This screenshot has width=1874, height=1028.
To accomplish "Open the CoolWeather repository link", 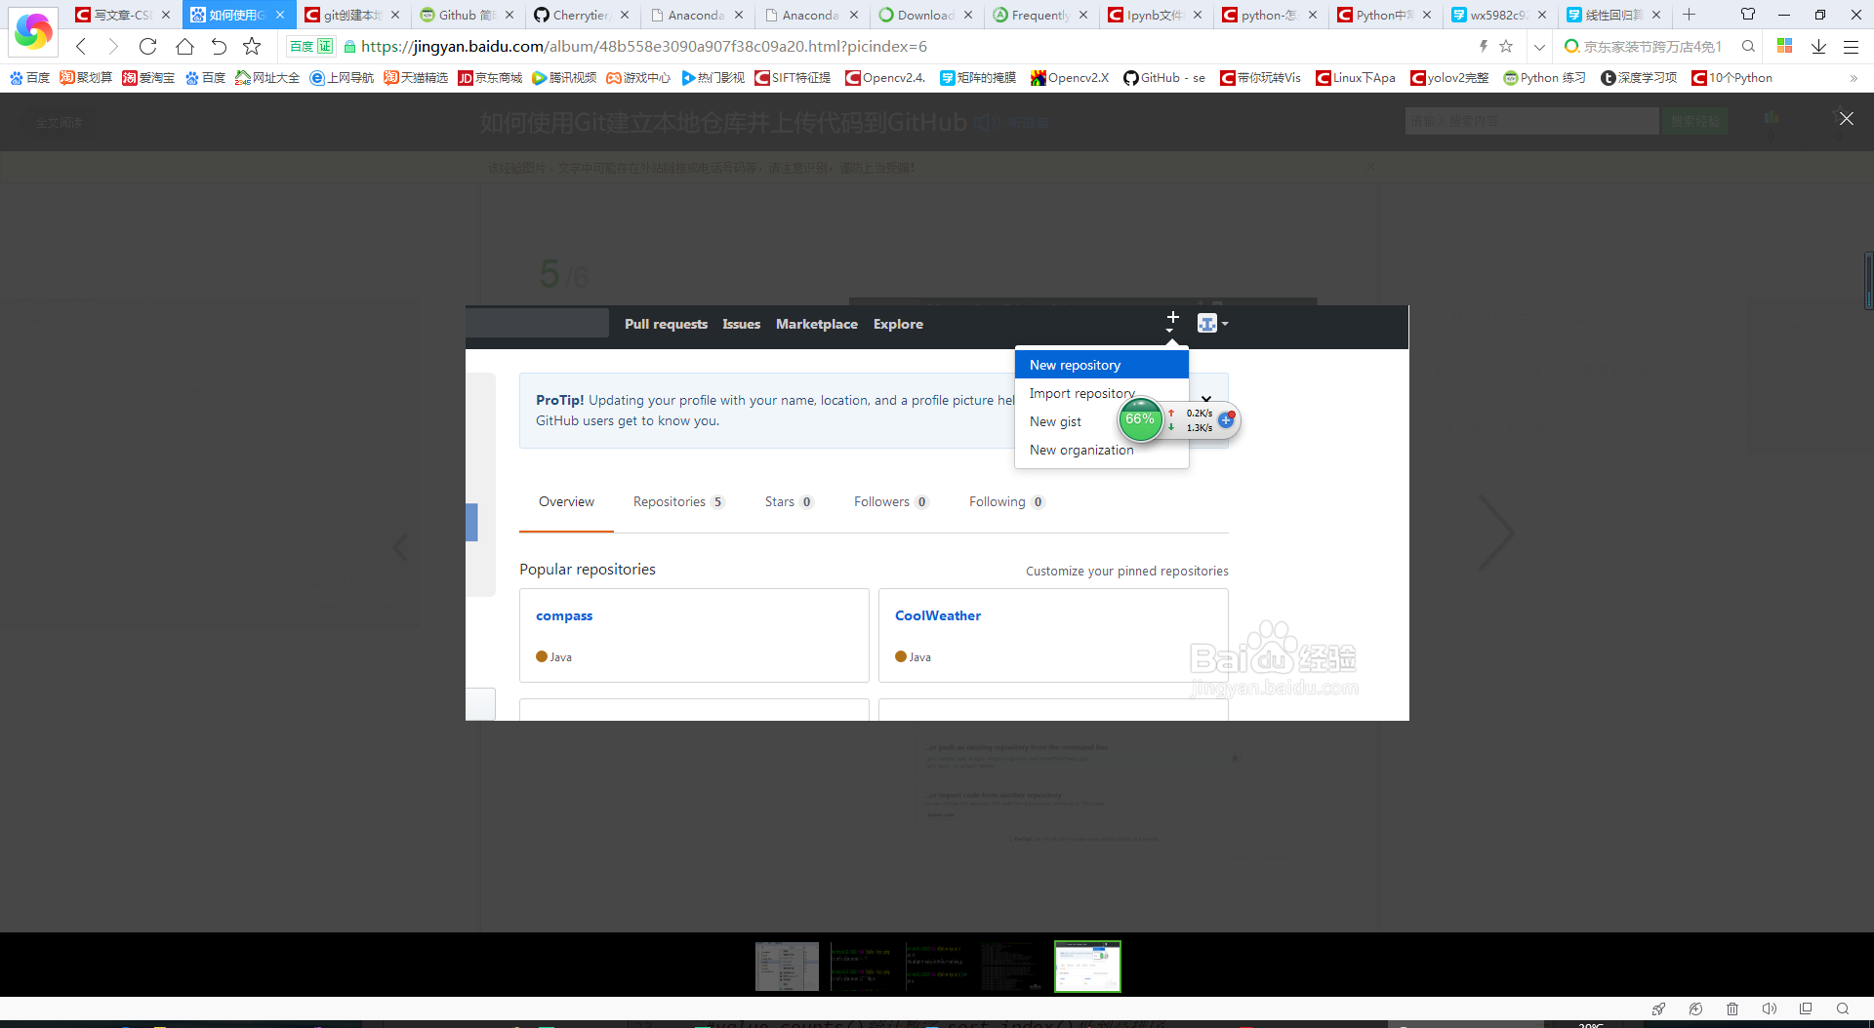I will [x=938, y=615].
